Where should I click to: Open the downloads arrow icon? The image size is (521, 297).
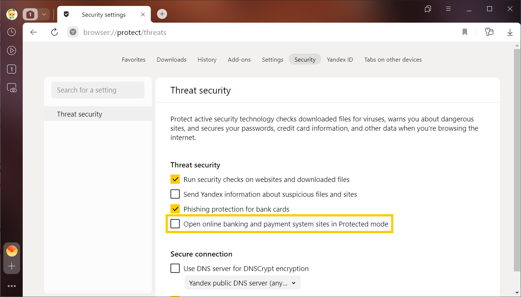510,32
